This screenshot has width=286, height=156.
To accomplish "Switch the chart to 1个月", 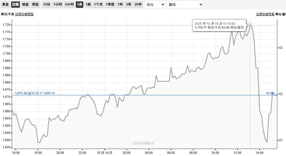I will coord(98,4).
